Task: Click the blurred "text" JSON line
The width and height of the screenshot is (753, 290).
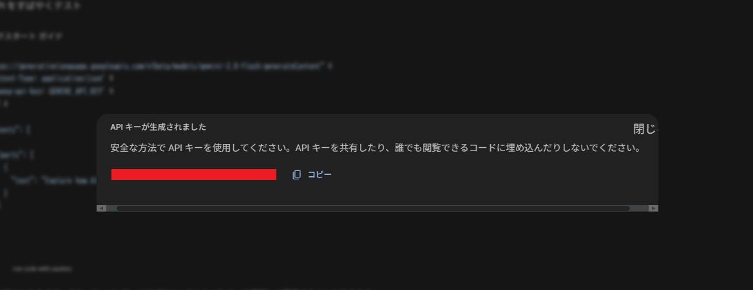Action: coord(53,182)
